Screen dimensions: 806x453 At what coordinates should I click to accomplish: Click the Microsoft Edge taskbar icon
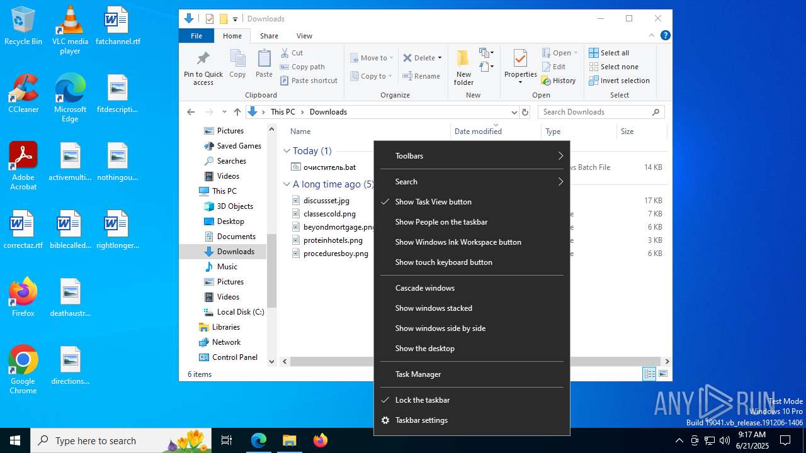[x=259, y=440]
